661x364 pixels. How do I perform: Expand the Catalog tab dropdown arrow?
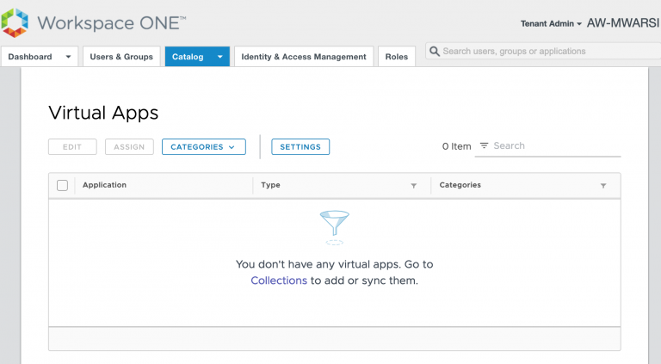tap(220, 57)
